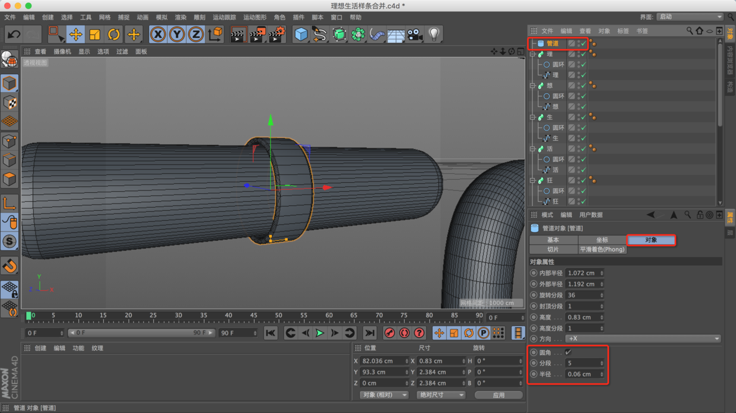This screenshot has width=736, height=413.
Task: Click the 应用 apply button
Action: 499,395
